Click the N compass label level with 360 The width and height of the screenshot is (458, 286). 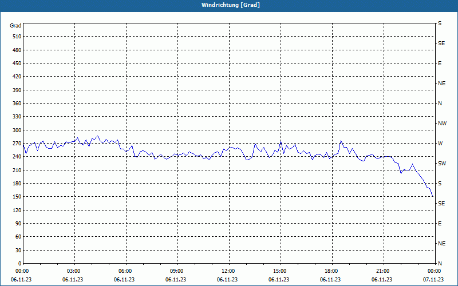click(x=440, y=104)
